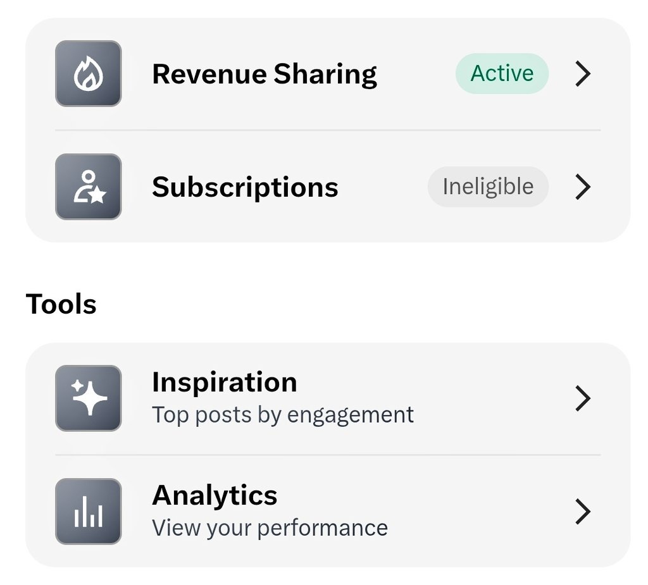Select the Subscriptions title text
This screenshot has width=648, height=585.
[x=245, y=187]
